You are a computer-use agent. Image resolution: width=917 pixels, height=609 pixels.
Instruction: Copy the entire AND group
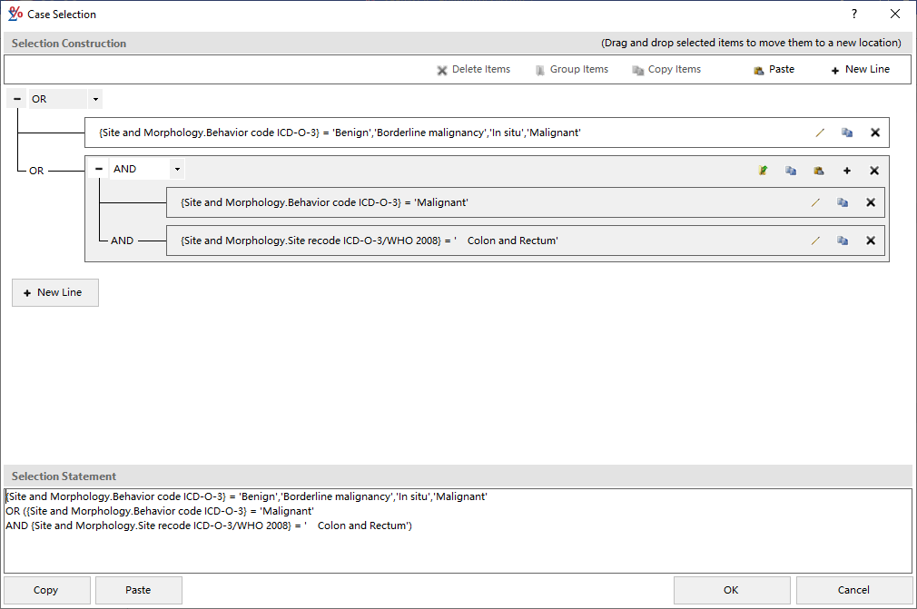[x=790, y=170]
